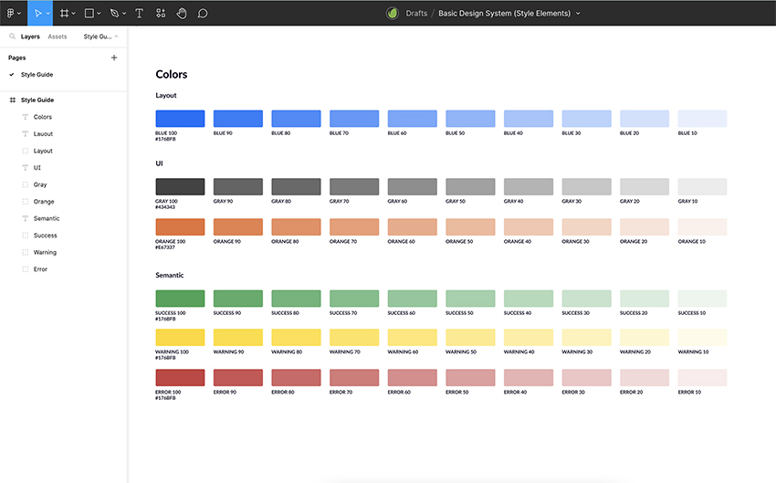Viewport: 776px width, 483px height.
Task: Click group icon of Orange layer
Action: tap(26, 202)
